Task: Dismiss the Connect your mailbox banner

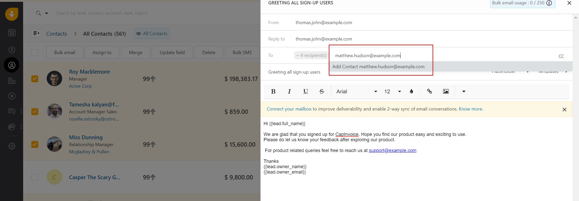Action: coord(564,109)
